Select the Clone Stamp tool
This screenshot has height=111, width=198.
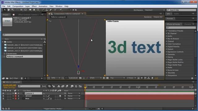(47, 10)
